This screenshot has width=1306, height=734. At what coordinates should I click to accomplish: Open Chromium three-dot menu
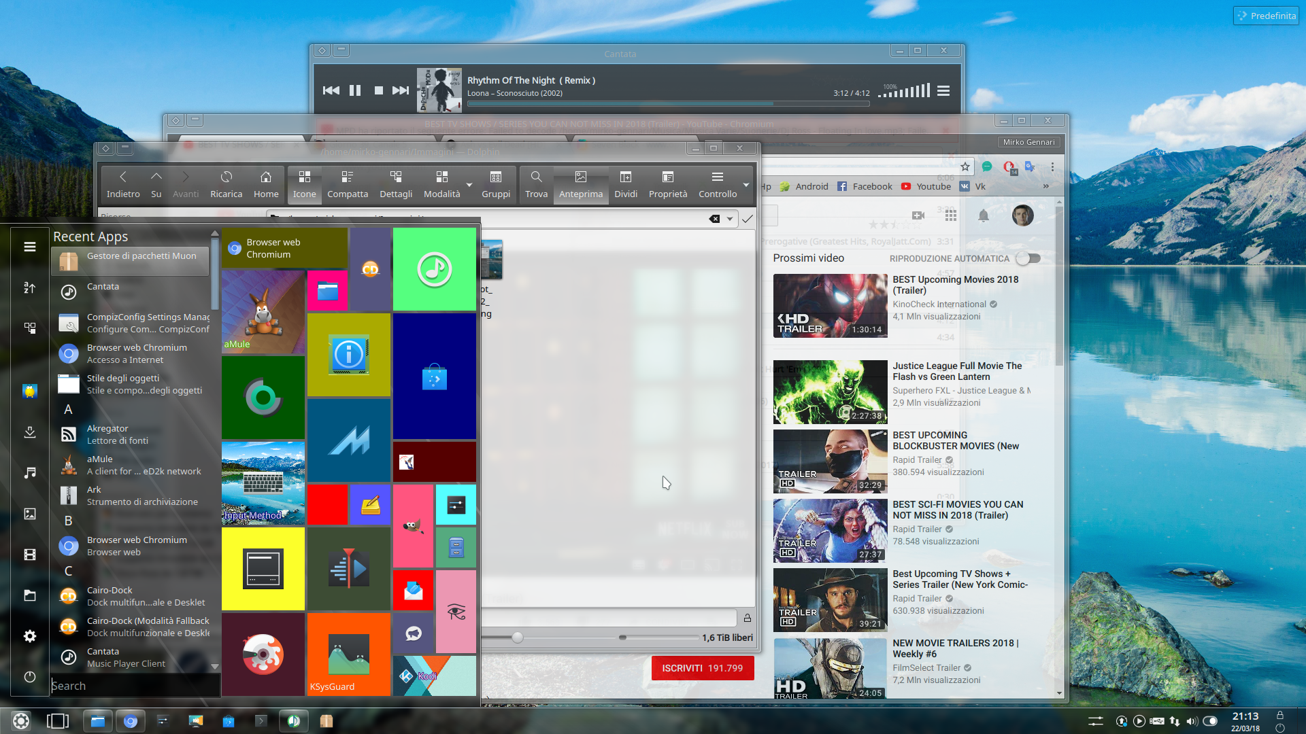pyautogui.click(x=1052, y=167)
